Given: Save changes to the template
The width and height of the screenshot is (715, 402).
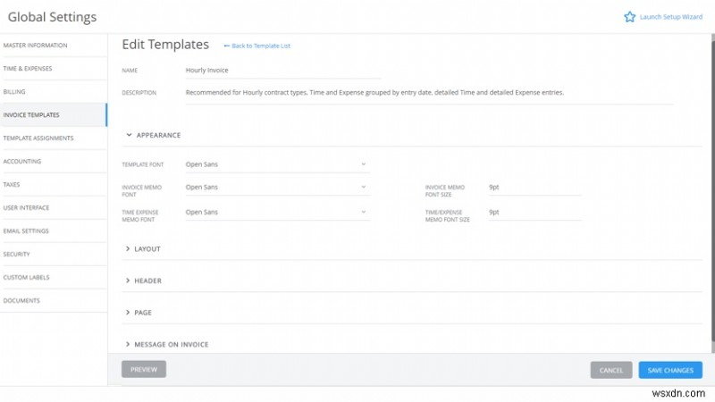Looking at the screenshot, I should [x=670, y=370].
